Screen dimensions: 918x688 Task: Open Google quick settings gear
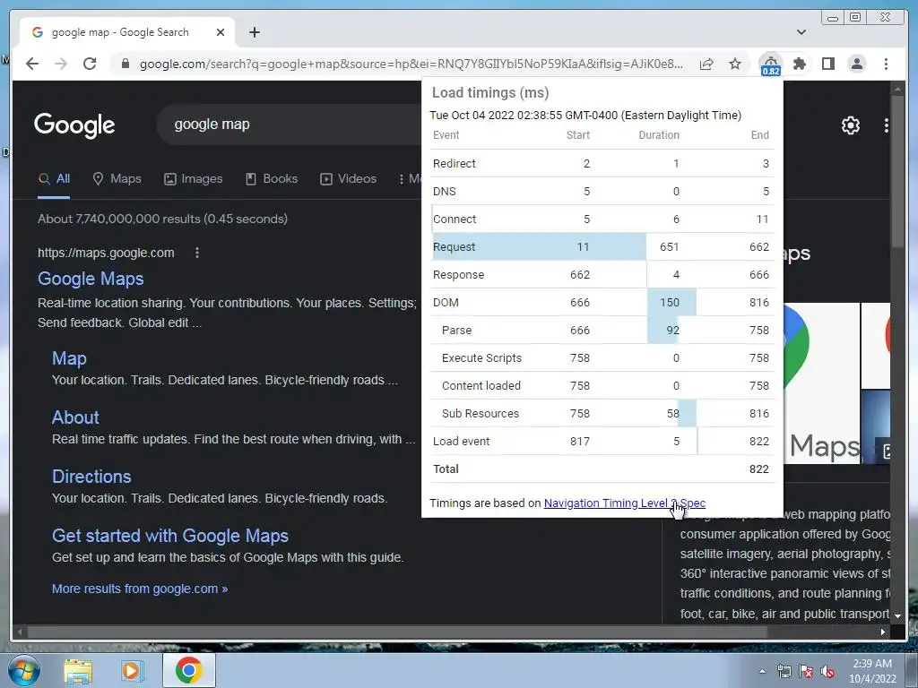[850, 125]
